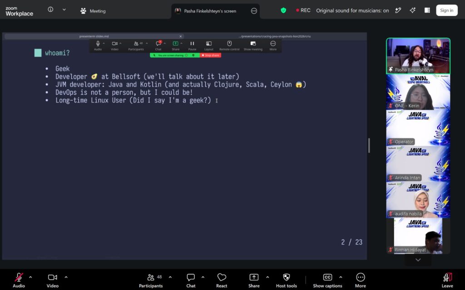Expand the caret next to Participants
Viewport: 465px width, 290px height.
170,277
